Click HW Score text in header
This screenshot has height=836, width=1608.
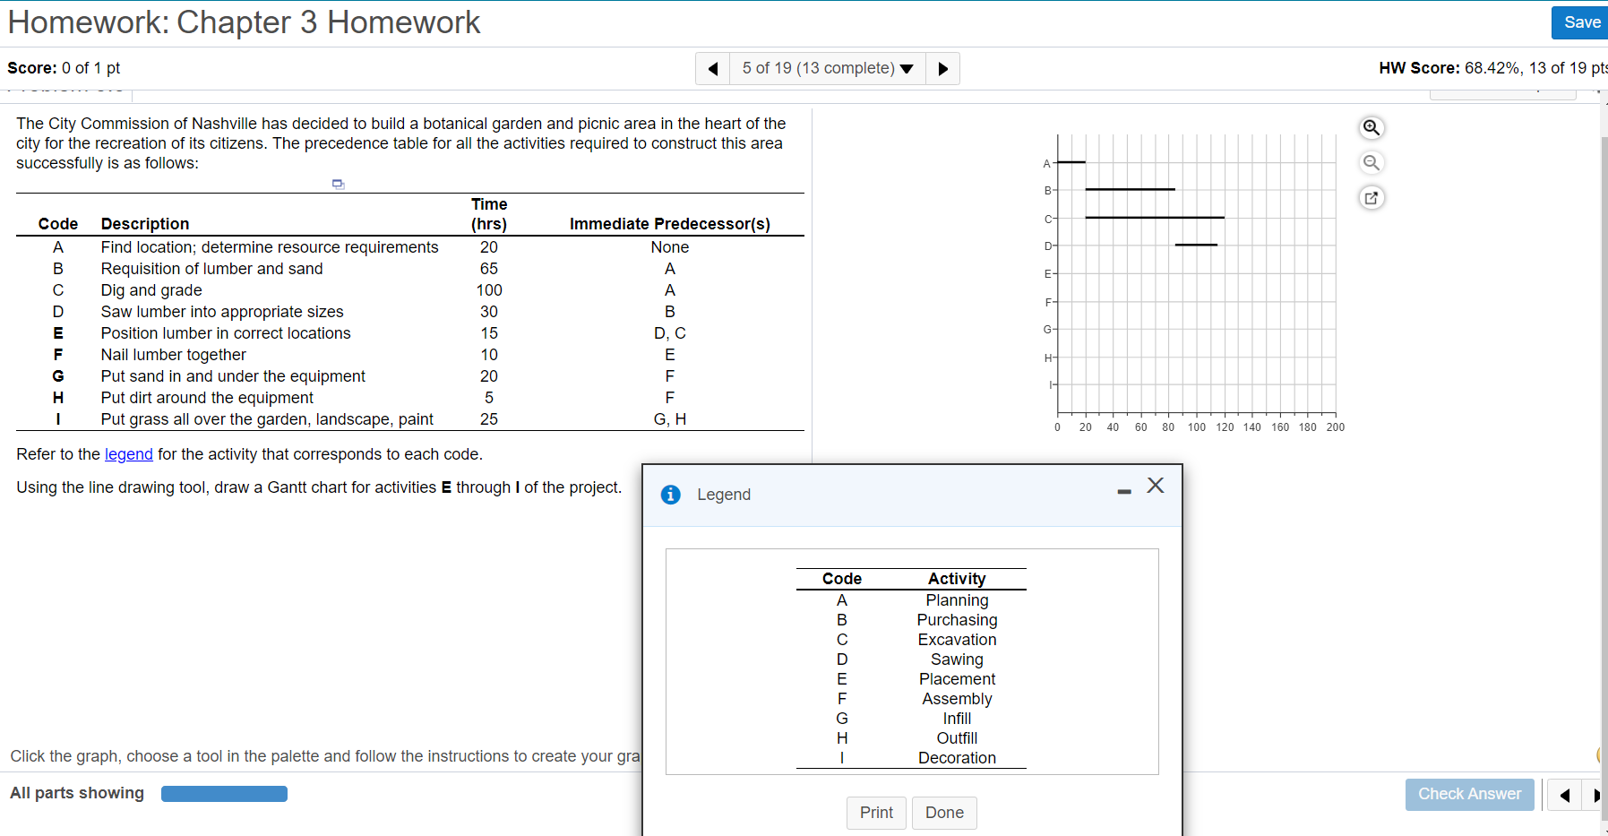click(1492, 68)
